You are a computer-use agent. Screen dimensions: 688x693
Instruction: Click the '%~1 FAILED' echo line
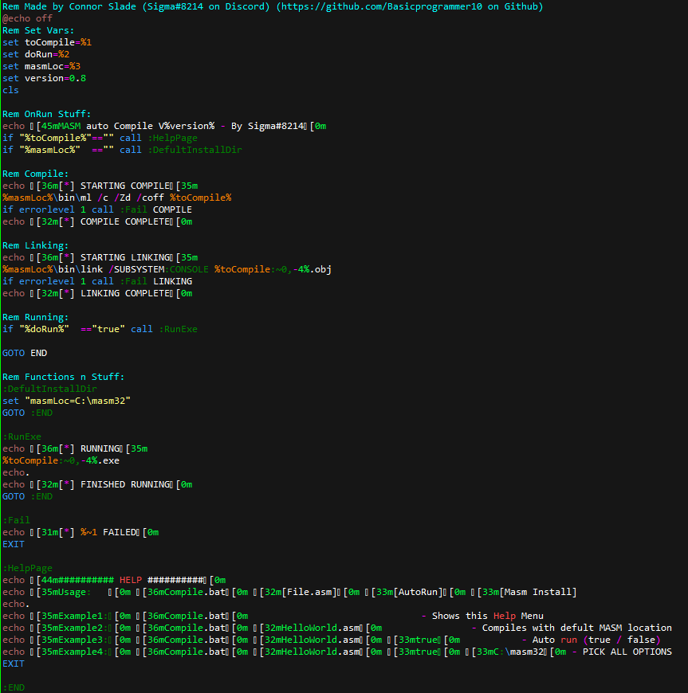pyautogui.click(x=81, y=531)
